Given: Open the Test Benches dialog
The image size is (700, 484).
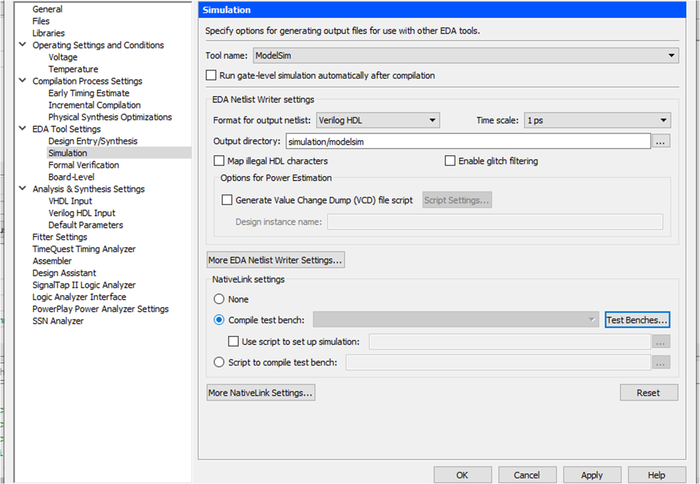Looking at the screenshot, I should click(x=637, y=320).
